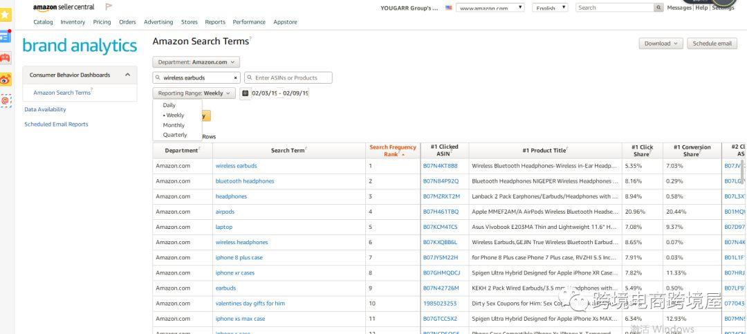Open the iphone xr cases search term link
The image size is (747, 334).
(235, 273)
